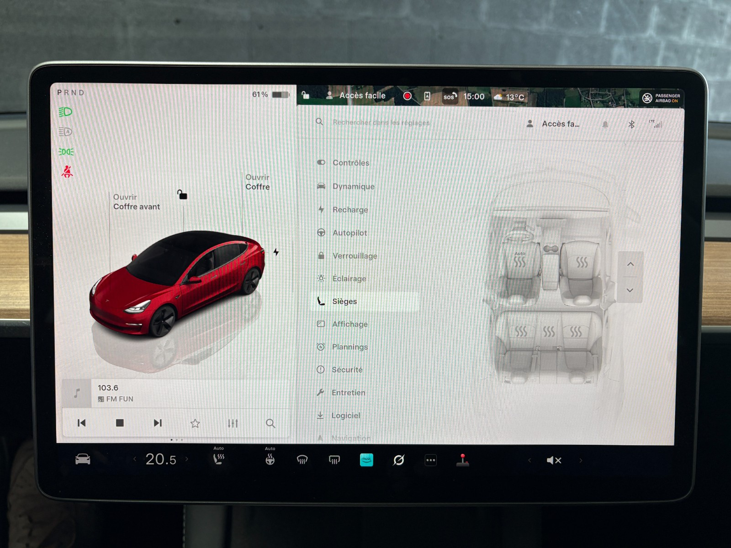Toggle the rear center seat heater
This screenshot has width=731, height=548.
point(548,332)
